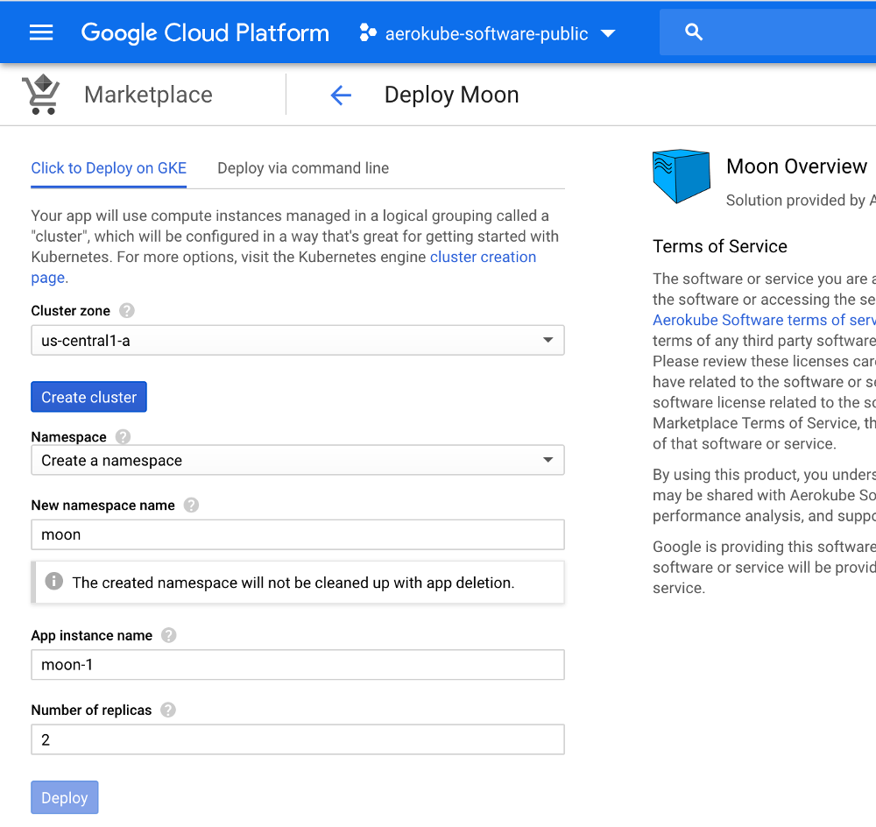This screenshot has width=876, height=827.
Task: Click the Marketplace heading
Action: [149, 95]
